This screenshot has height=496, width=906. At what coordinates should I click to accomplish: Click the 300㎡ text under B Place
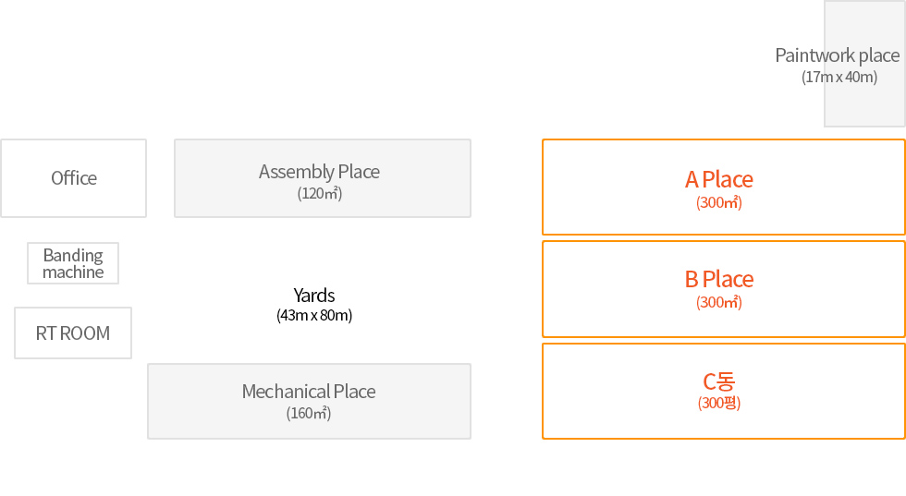719,303
